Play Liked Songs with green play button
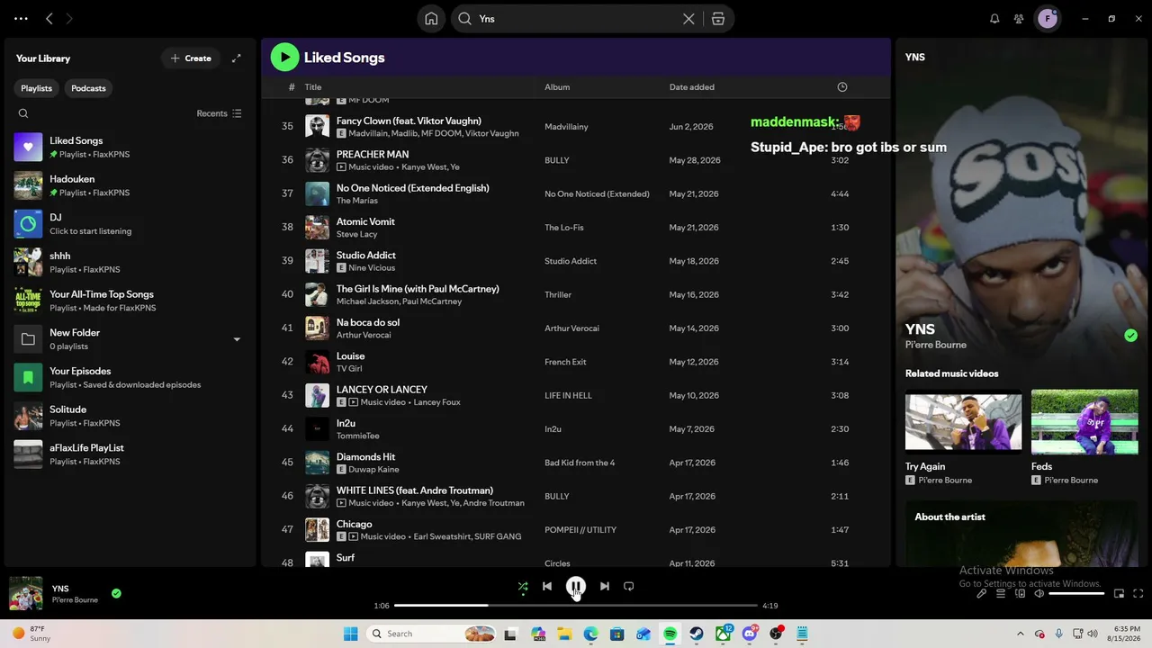The image size is (1152, 648). [x=284, y=57]
